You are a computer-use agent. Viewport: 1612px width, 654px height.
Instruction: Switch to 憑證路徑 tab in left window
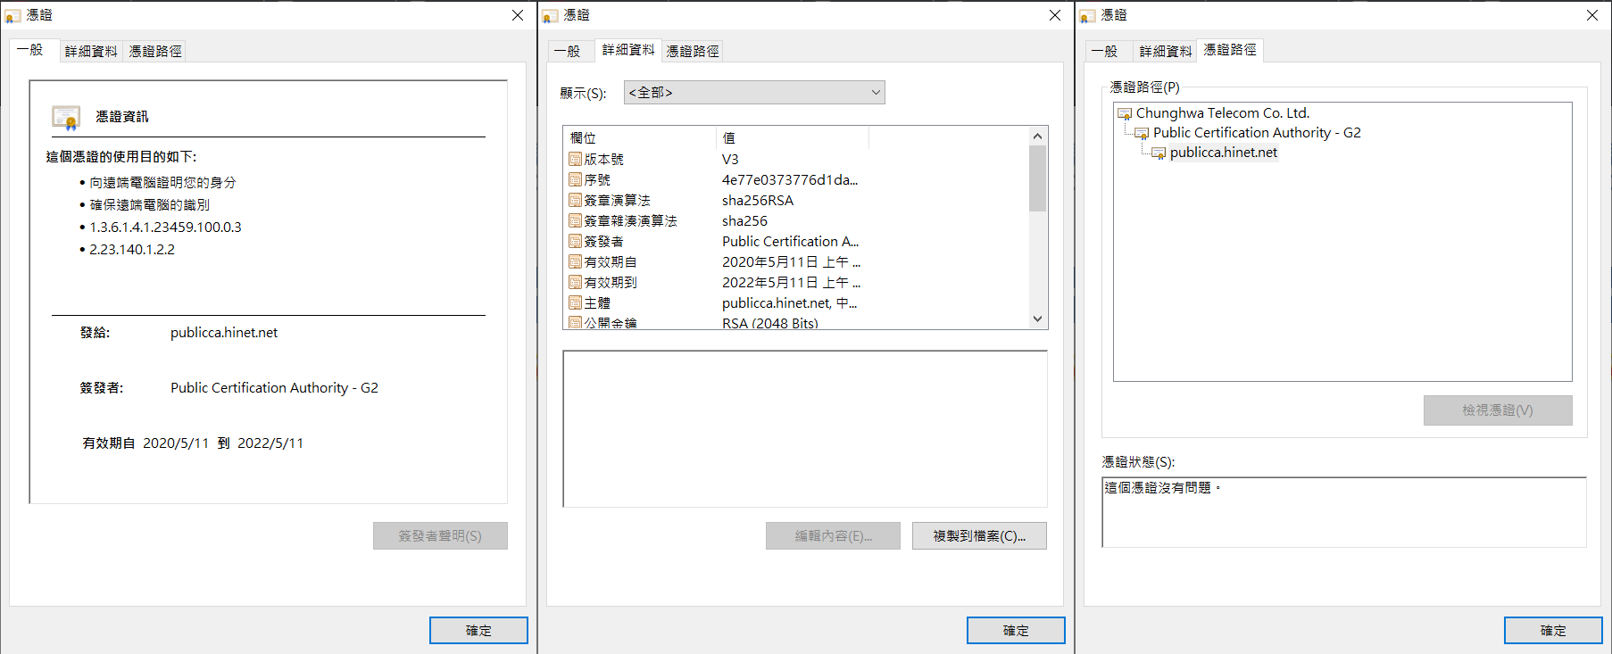click(155, 52)
